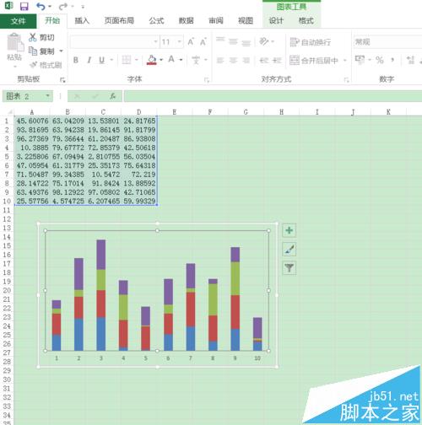422x425 pixels.
Task: Toggle Italic formatting
Action: pos(89,60)
